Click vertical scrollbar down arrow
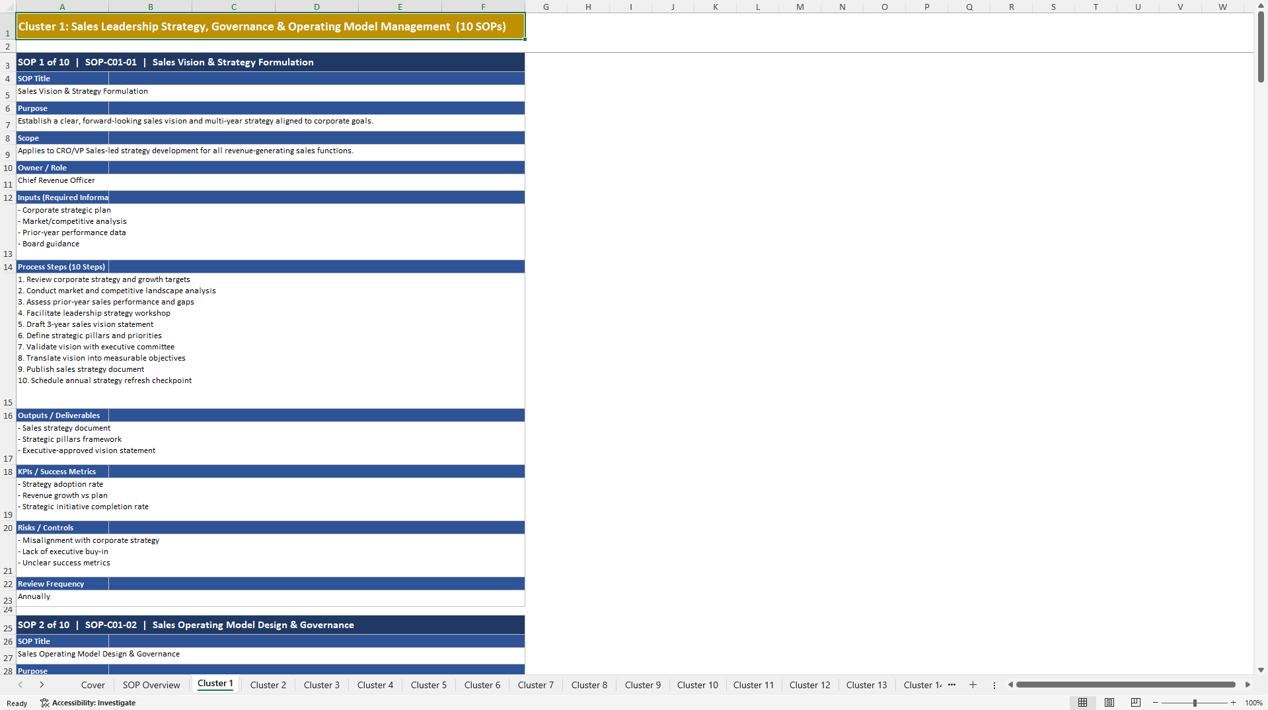 click(x=1261, y=670)
